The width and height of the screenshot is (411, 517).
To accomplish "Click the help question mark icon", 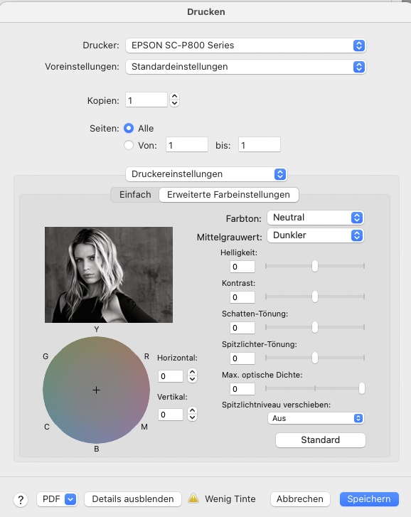I will [x=21, y=500].
